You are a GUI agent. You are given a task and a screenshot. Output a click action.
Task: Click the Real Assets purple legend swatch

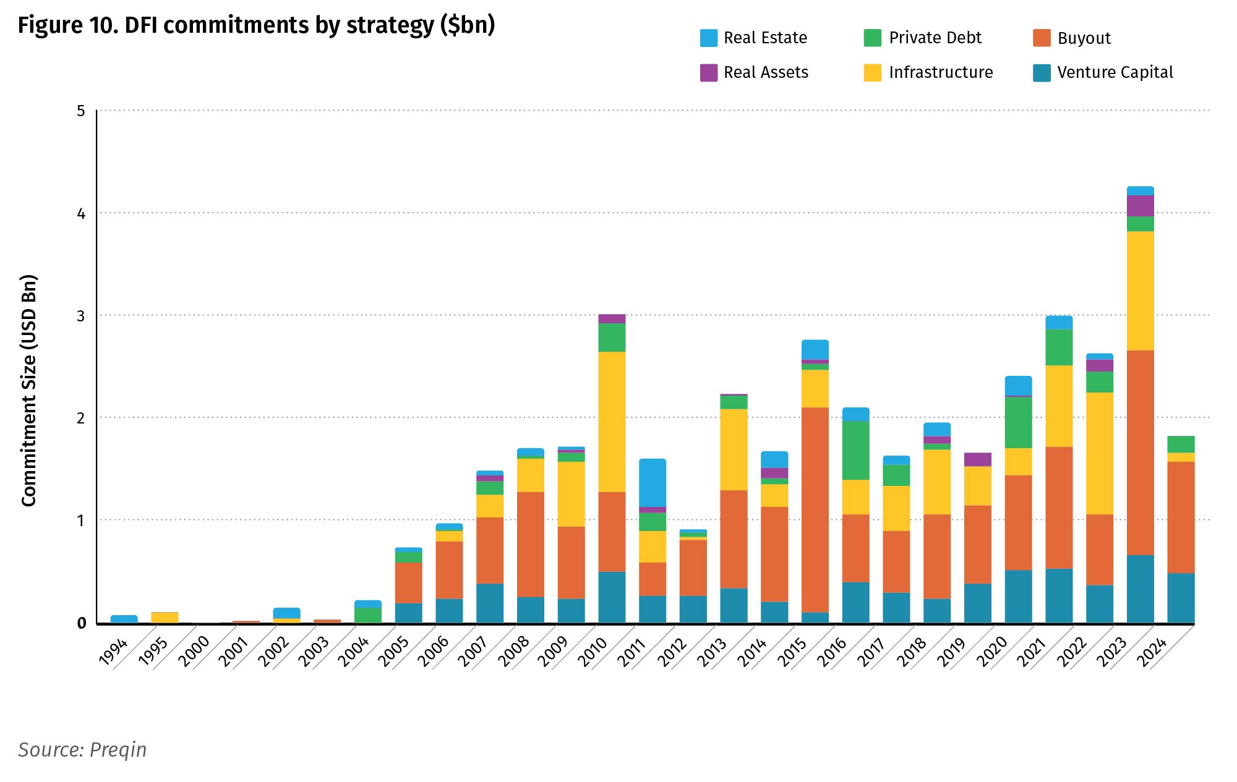[x=708, y=72]
